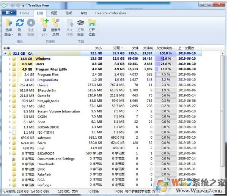
Task: Open the blue application menu button
Action: (x=8, y=13)
